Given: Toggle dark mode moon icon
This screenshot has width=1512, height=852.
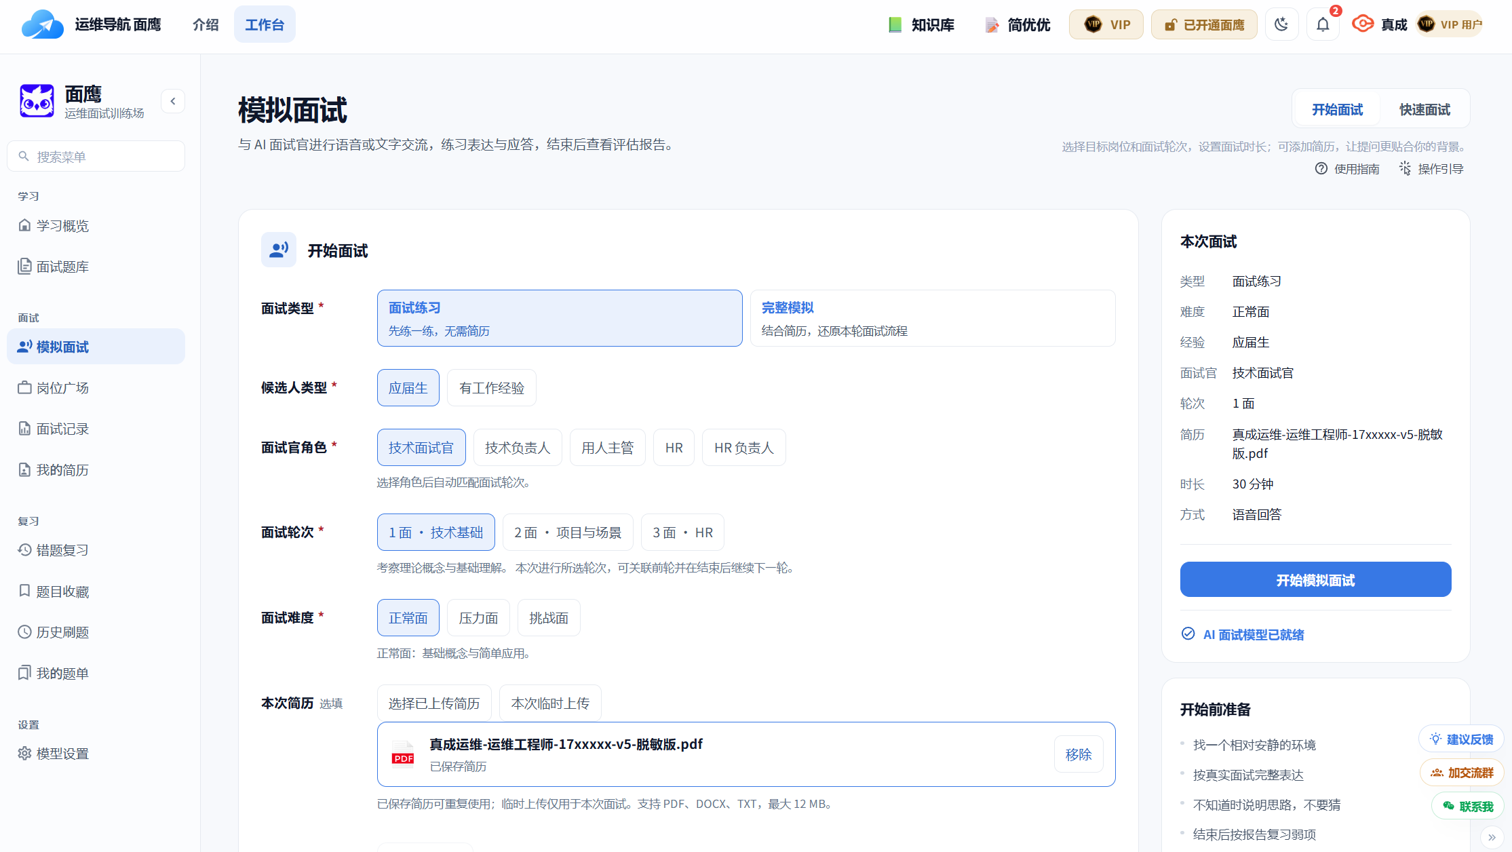Looking at the screenshot, I should (x=1281, y=25).
